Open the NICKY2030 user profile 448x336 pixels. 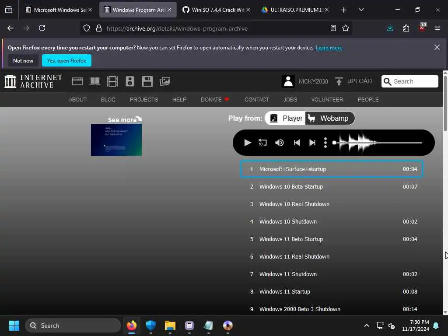305,81
